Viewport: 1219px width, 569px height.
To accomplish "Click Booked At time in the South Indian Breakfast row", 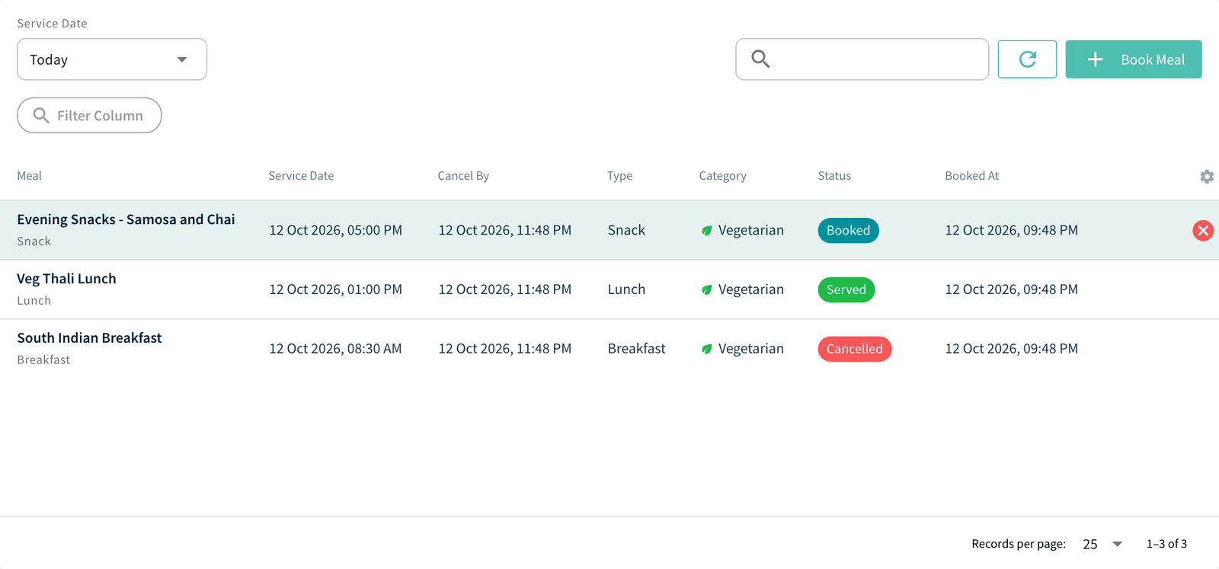I will coord(1011,349).
